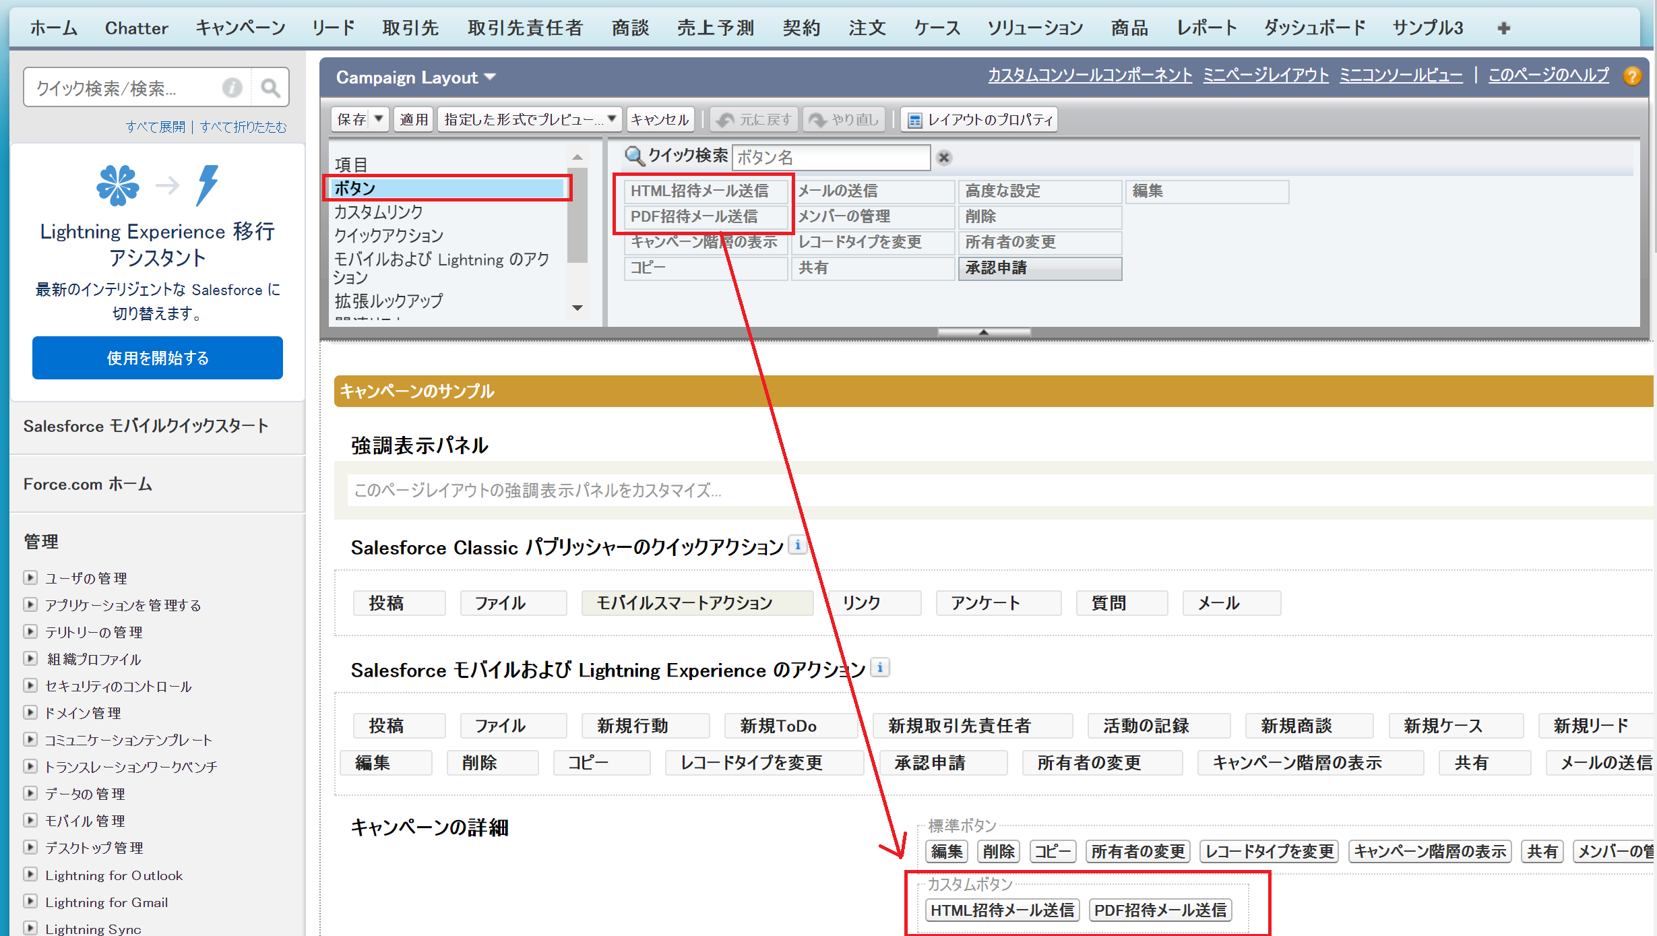Select 拡張ルックアップ in the palette list
The height and width of the screenshot is (936, 1657).
point(389,301)
